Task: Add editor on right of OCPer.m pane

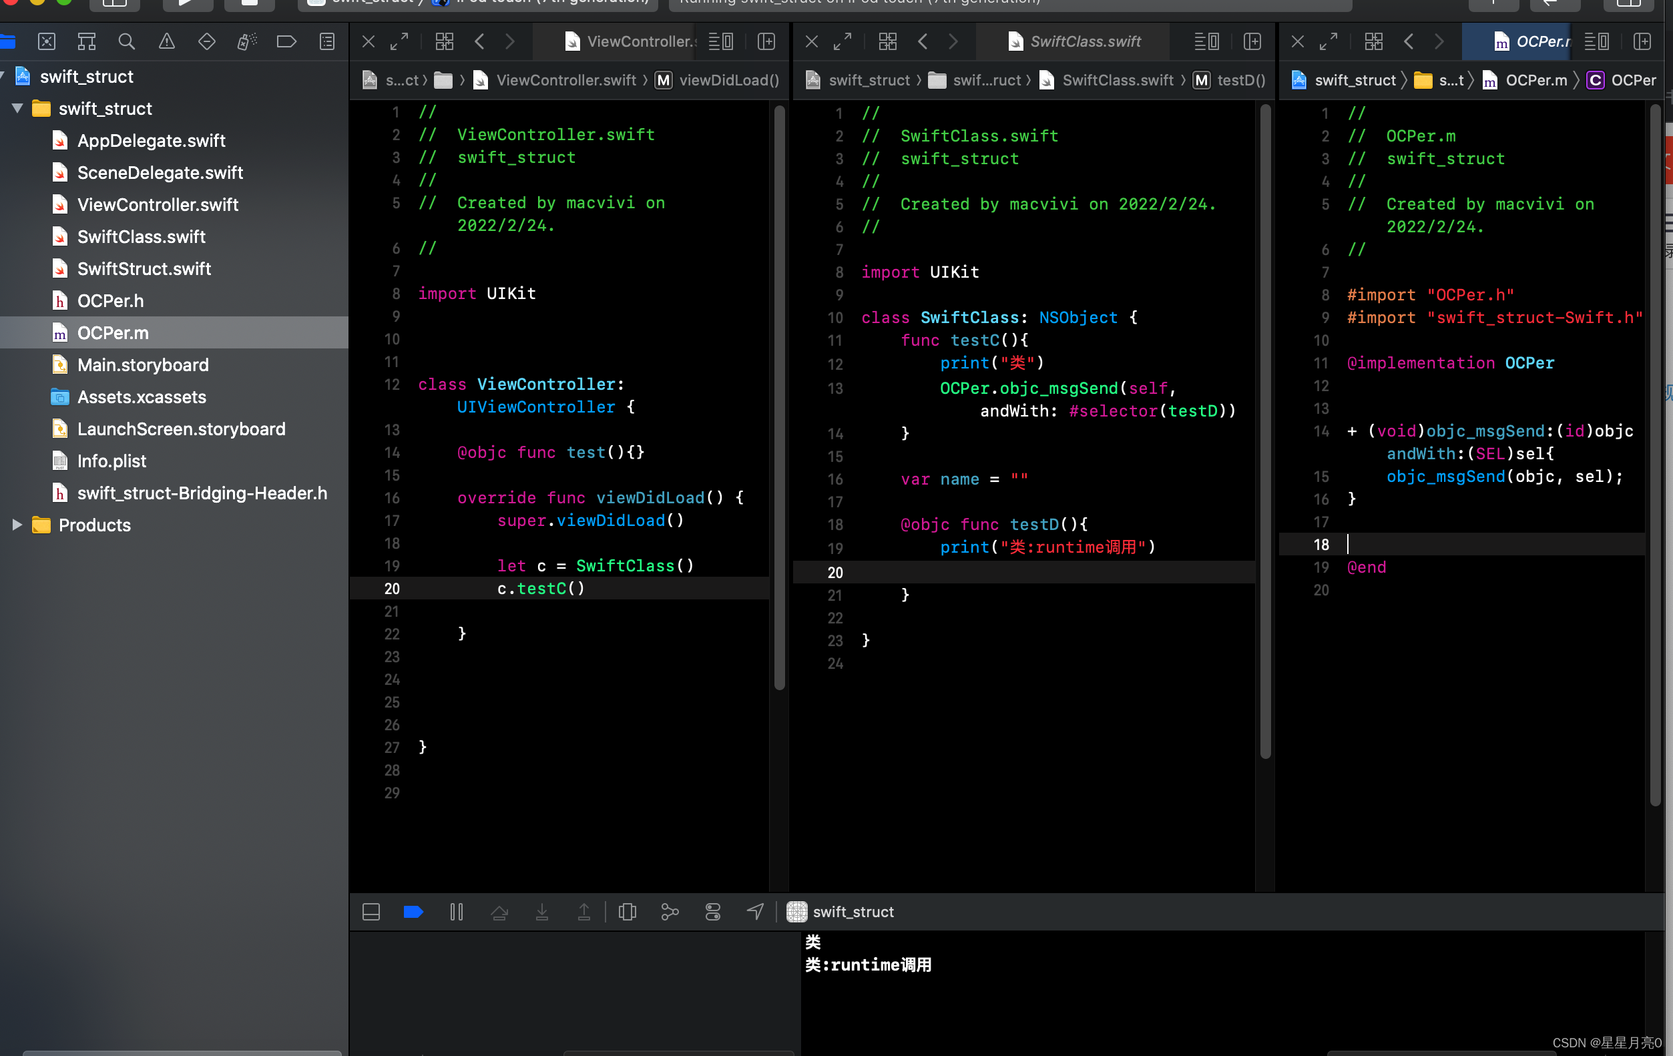Action: (x=1642, y=41)
